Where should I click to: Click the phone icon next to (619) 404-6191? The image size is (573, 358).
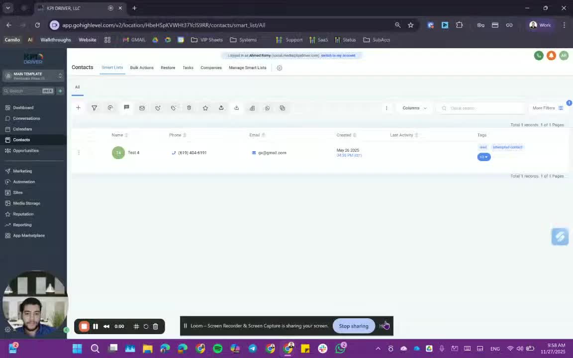tap(174, 153)
